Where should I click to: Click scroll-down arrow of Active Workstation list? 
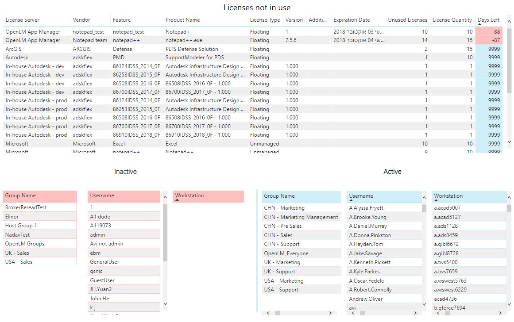pos(509,303)
